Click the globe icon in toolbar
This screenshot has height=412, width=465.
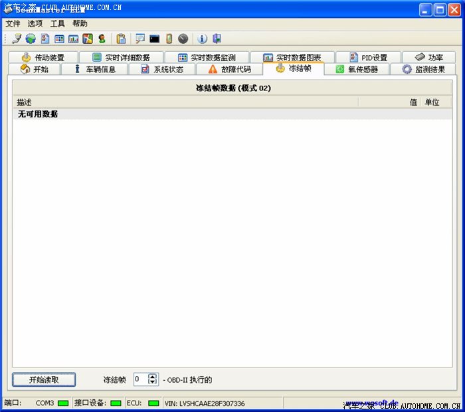(31, 39)
